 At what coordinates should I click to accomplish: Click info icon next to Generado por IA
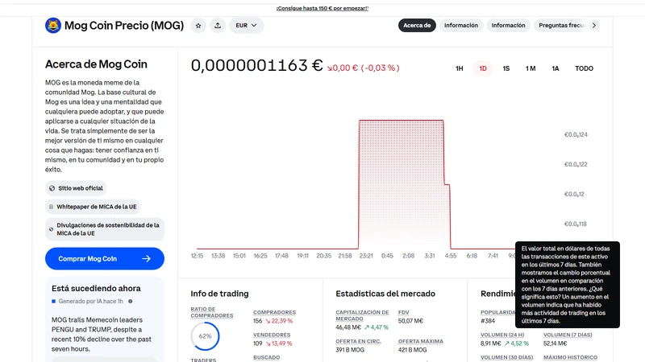click(131, 301)
